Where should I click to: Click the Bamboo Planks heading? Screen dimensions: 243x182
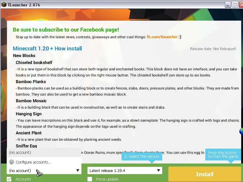pos(31,82)
